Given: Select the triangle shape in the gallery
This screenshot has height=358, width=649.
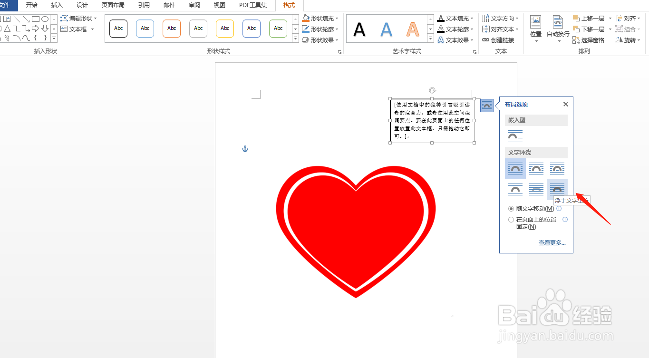Looking at the screenshot, I should pos(8,29).
